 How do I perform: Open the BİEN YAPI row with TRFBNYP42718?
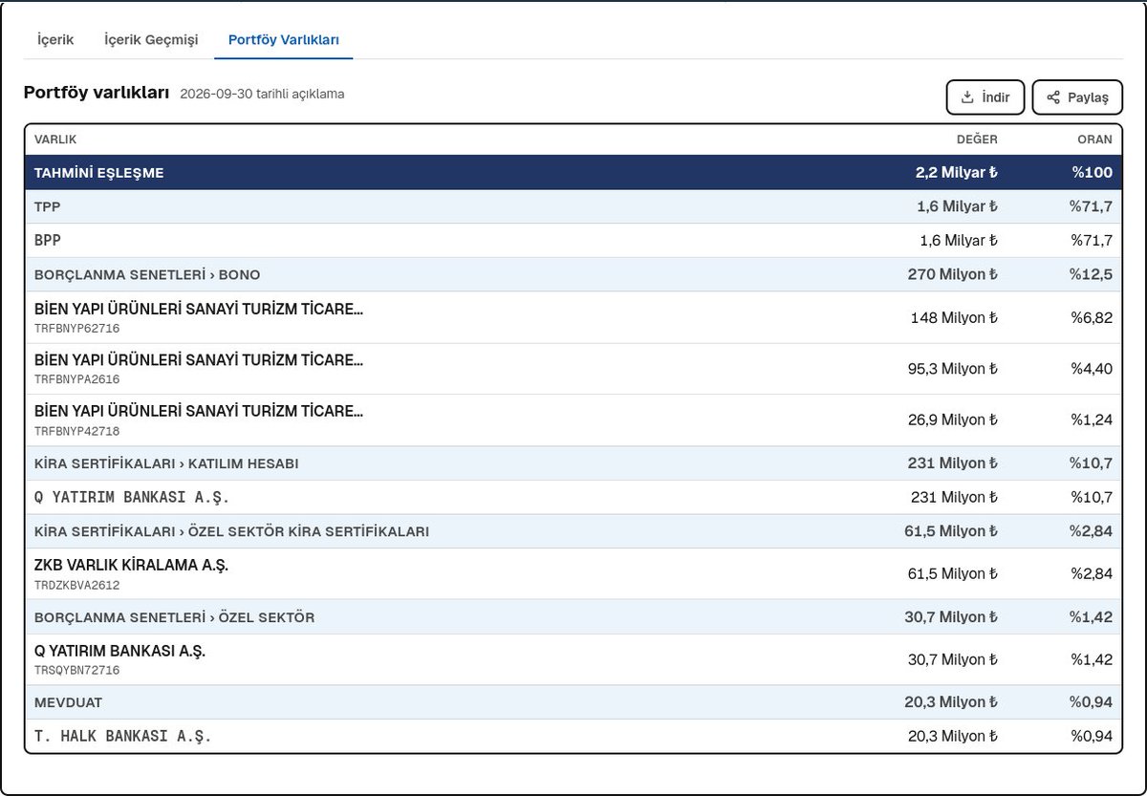pyautogui.click(x=573, y=420)
